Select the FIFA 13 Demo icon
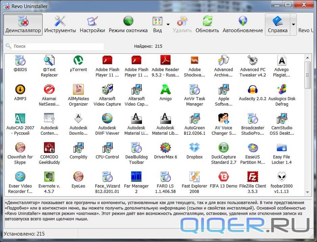This screenshot has width=317, height=242. [223, 177]
